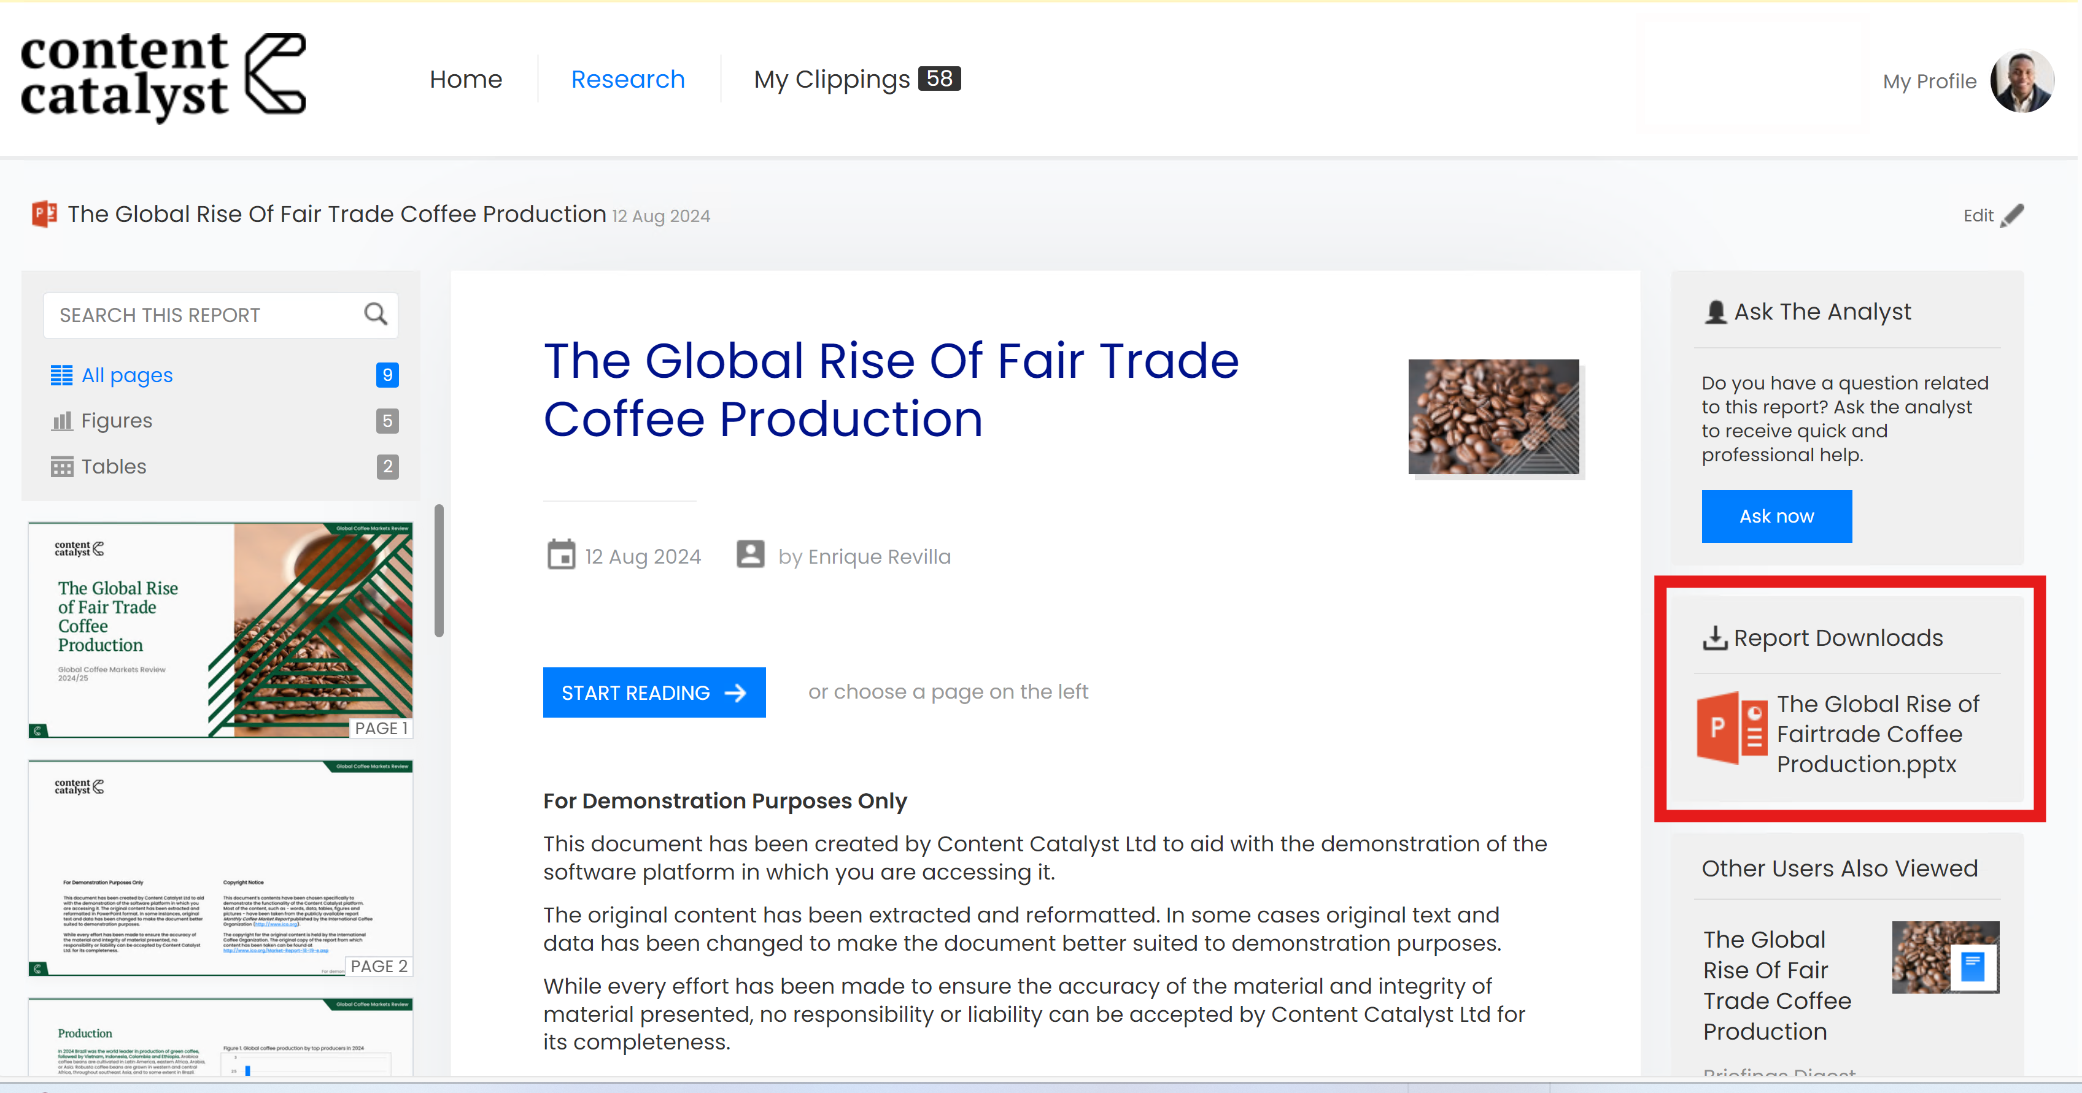Click the Edit pencil icon

coord(2013,216)
